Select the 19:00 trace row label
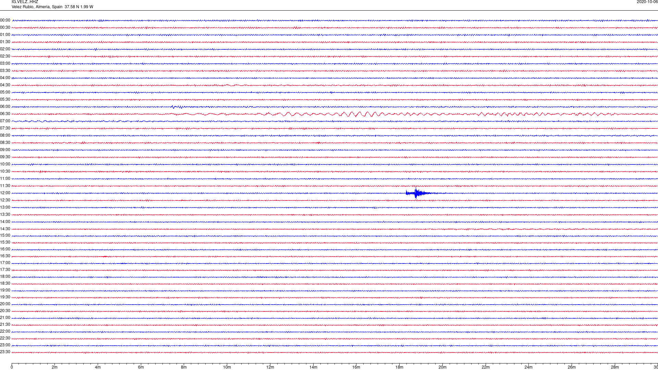The image size is (658, 370). click(x=5, y=291)
